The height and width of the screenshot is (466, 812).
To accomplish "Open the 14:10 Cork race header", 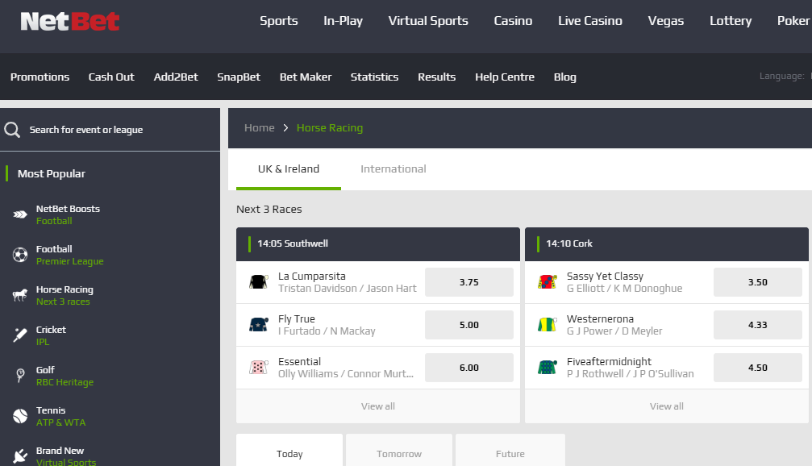I will pos(667,243).
